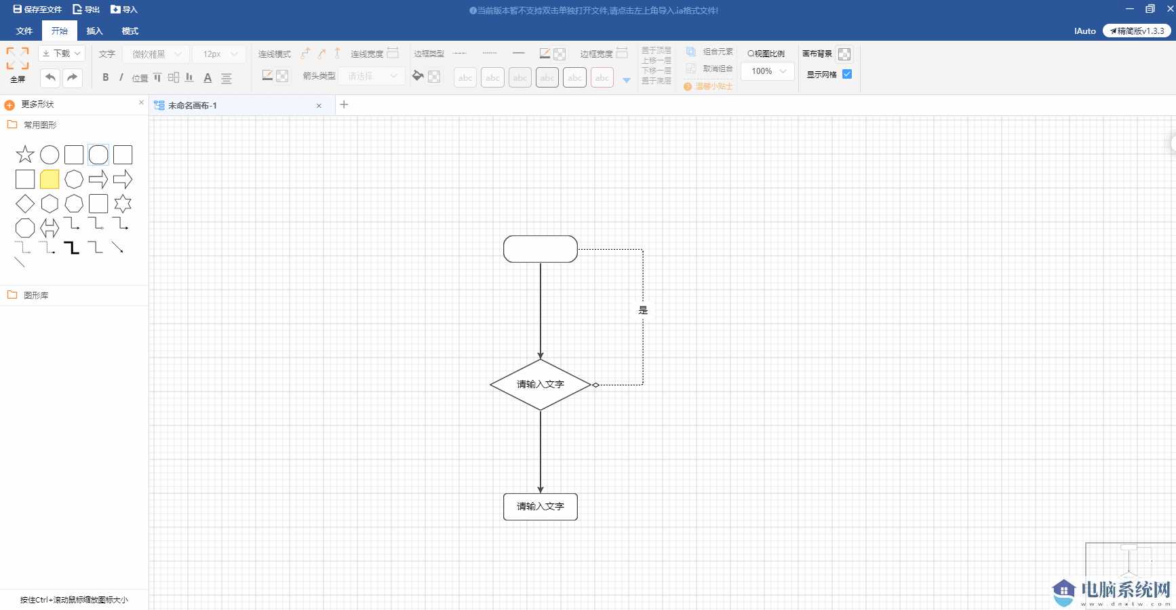Click the connector line color pencil icon
Image resolution: width=1176 pixels, height=610 pixels.
[x=267, y=75]
